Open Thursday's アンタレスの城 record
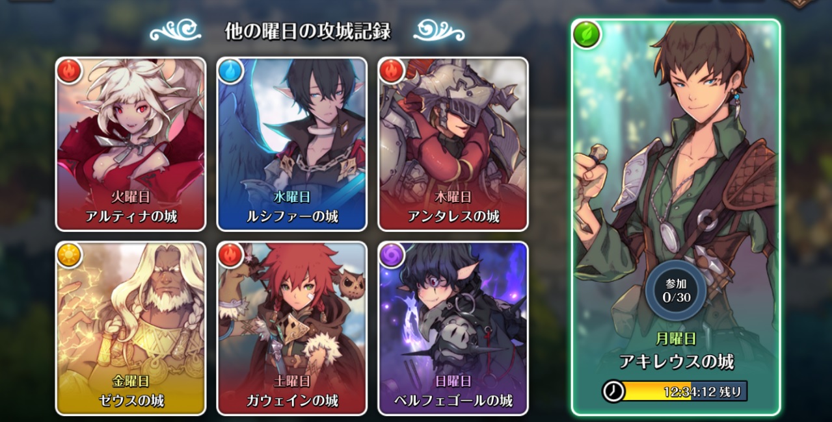Viewport: 832px width, 422px height. 453,143
